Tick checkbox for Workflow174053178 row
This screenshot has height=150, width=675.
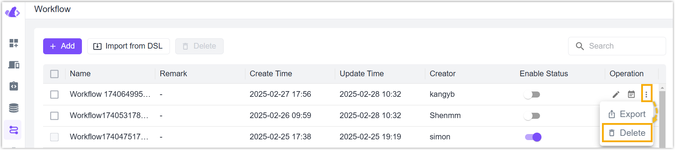tap(54, 116)
